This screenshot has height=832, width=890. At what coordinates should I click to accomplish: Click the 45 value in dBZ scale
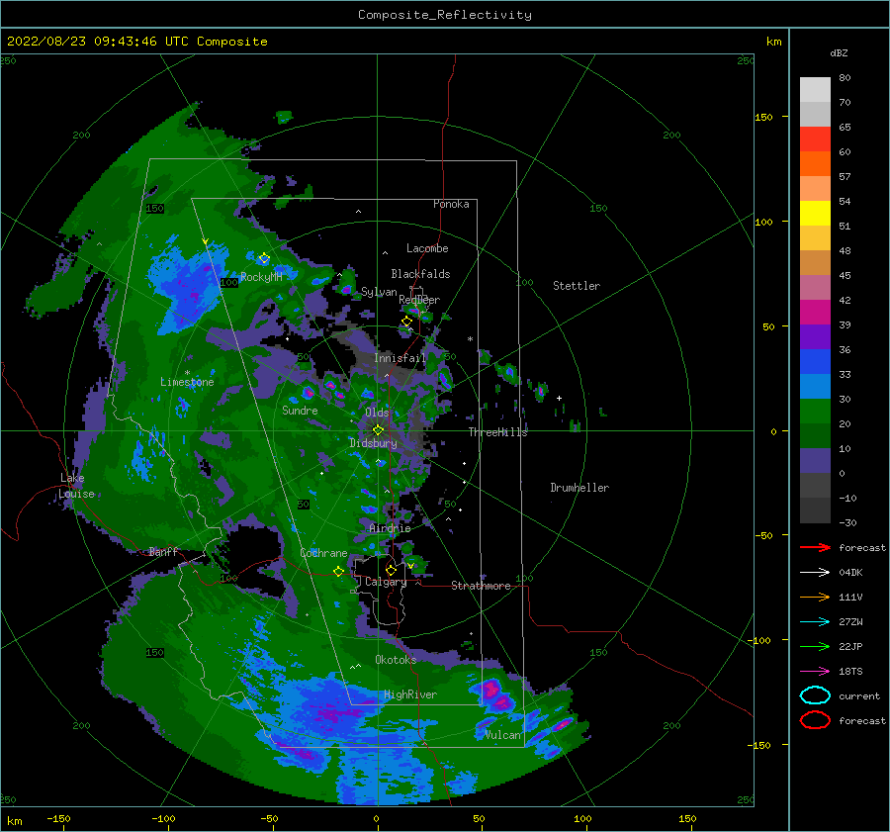845,275
